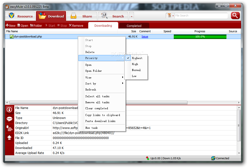Screen dimensions: 248x168
Task: Click the details panel scroll down arrow
Action: click(x=239, y=153)
